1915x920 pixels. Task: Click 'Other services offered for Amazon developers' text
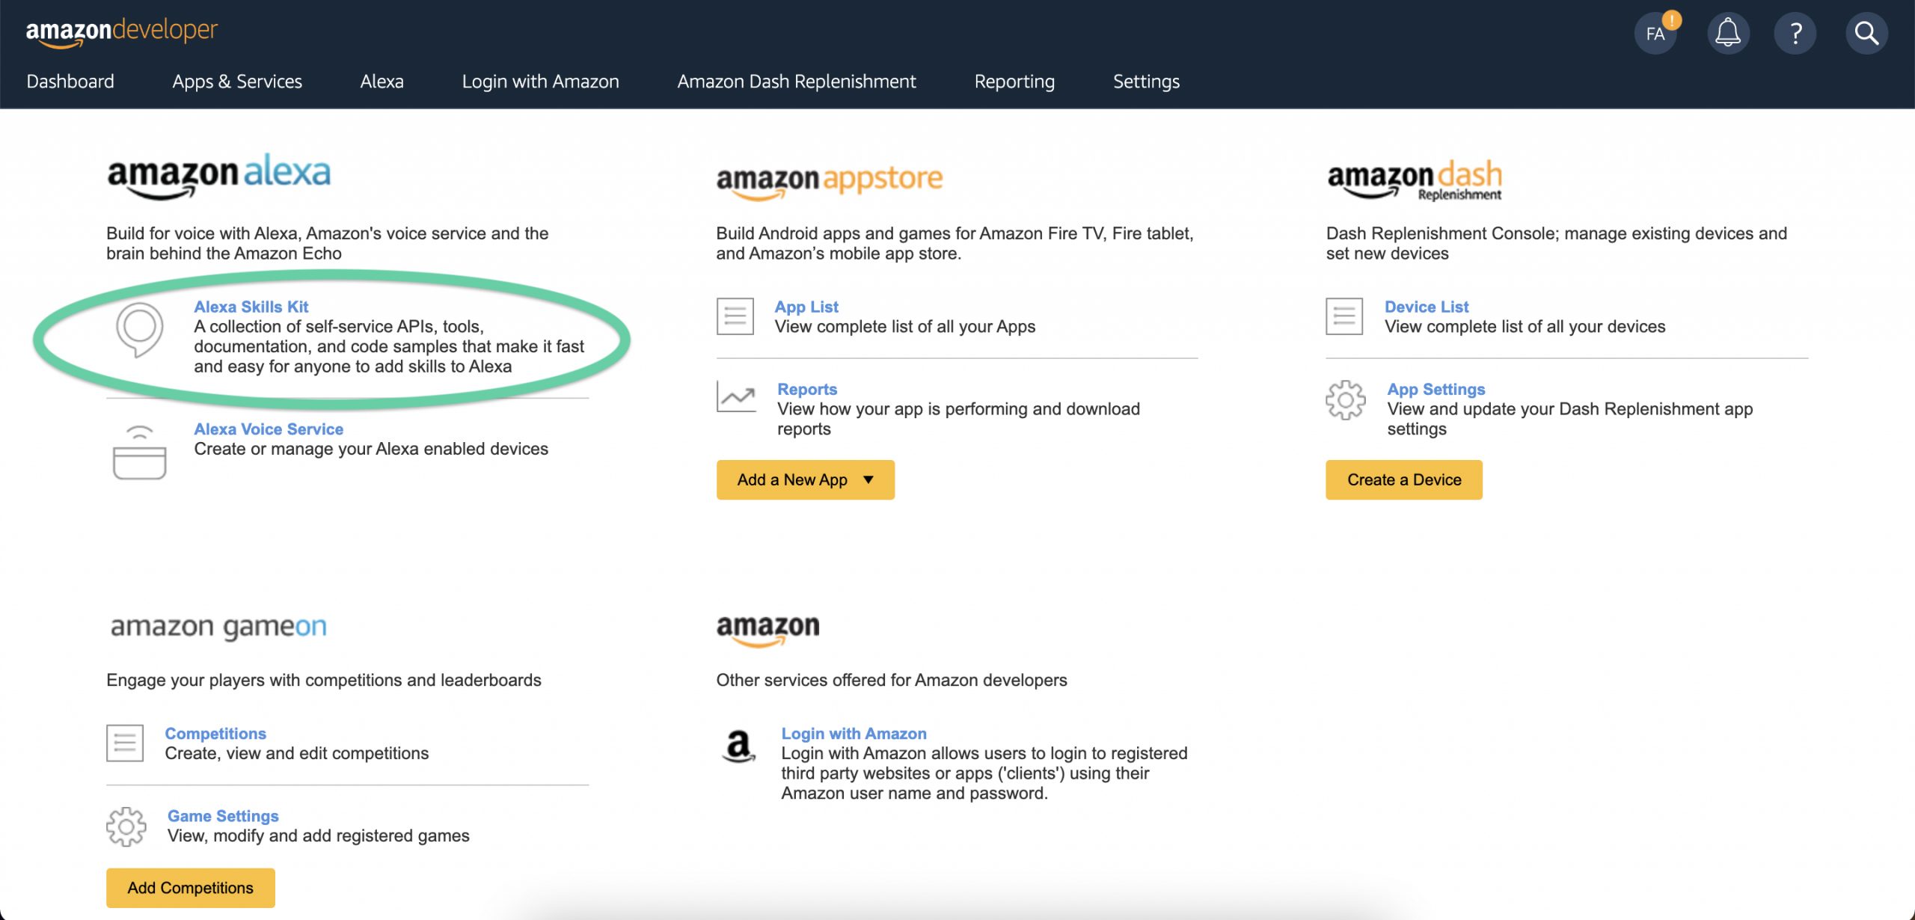point(892,680)
